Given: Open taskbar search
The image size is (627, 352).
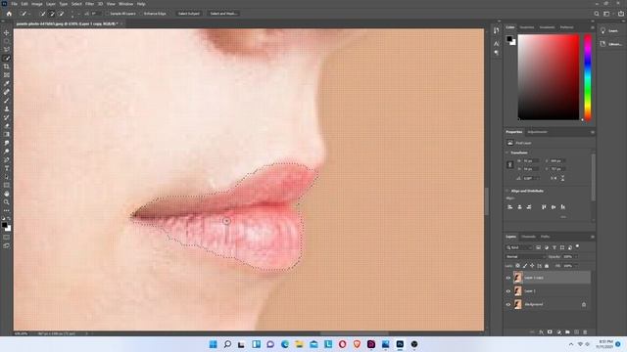Looking at the screenshot, I should (x=227, y=344).
